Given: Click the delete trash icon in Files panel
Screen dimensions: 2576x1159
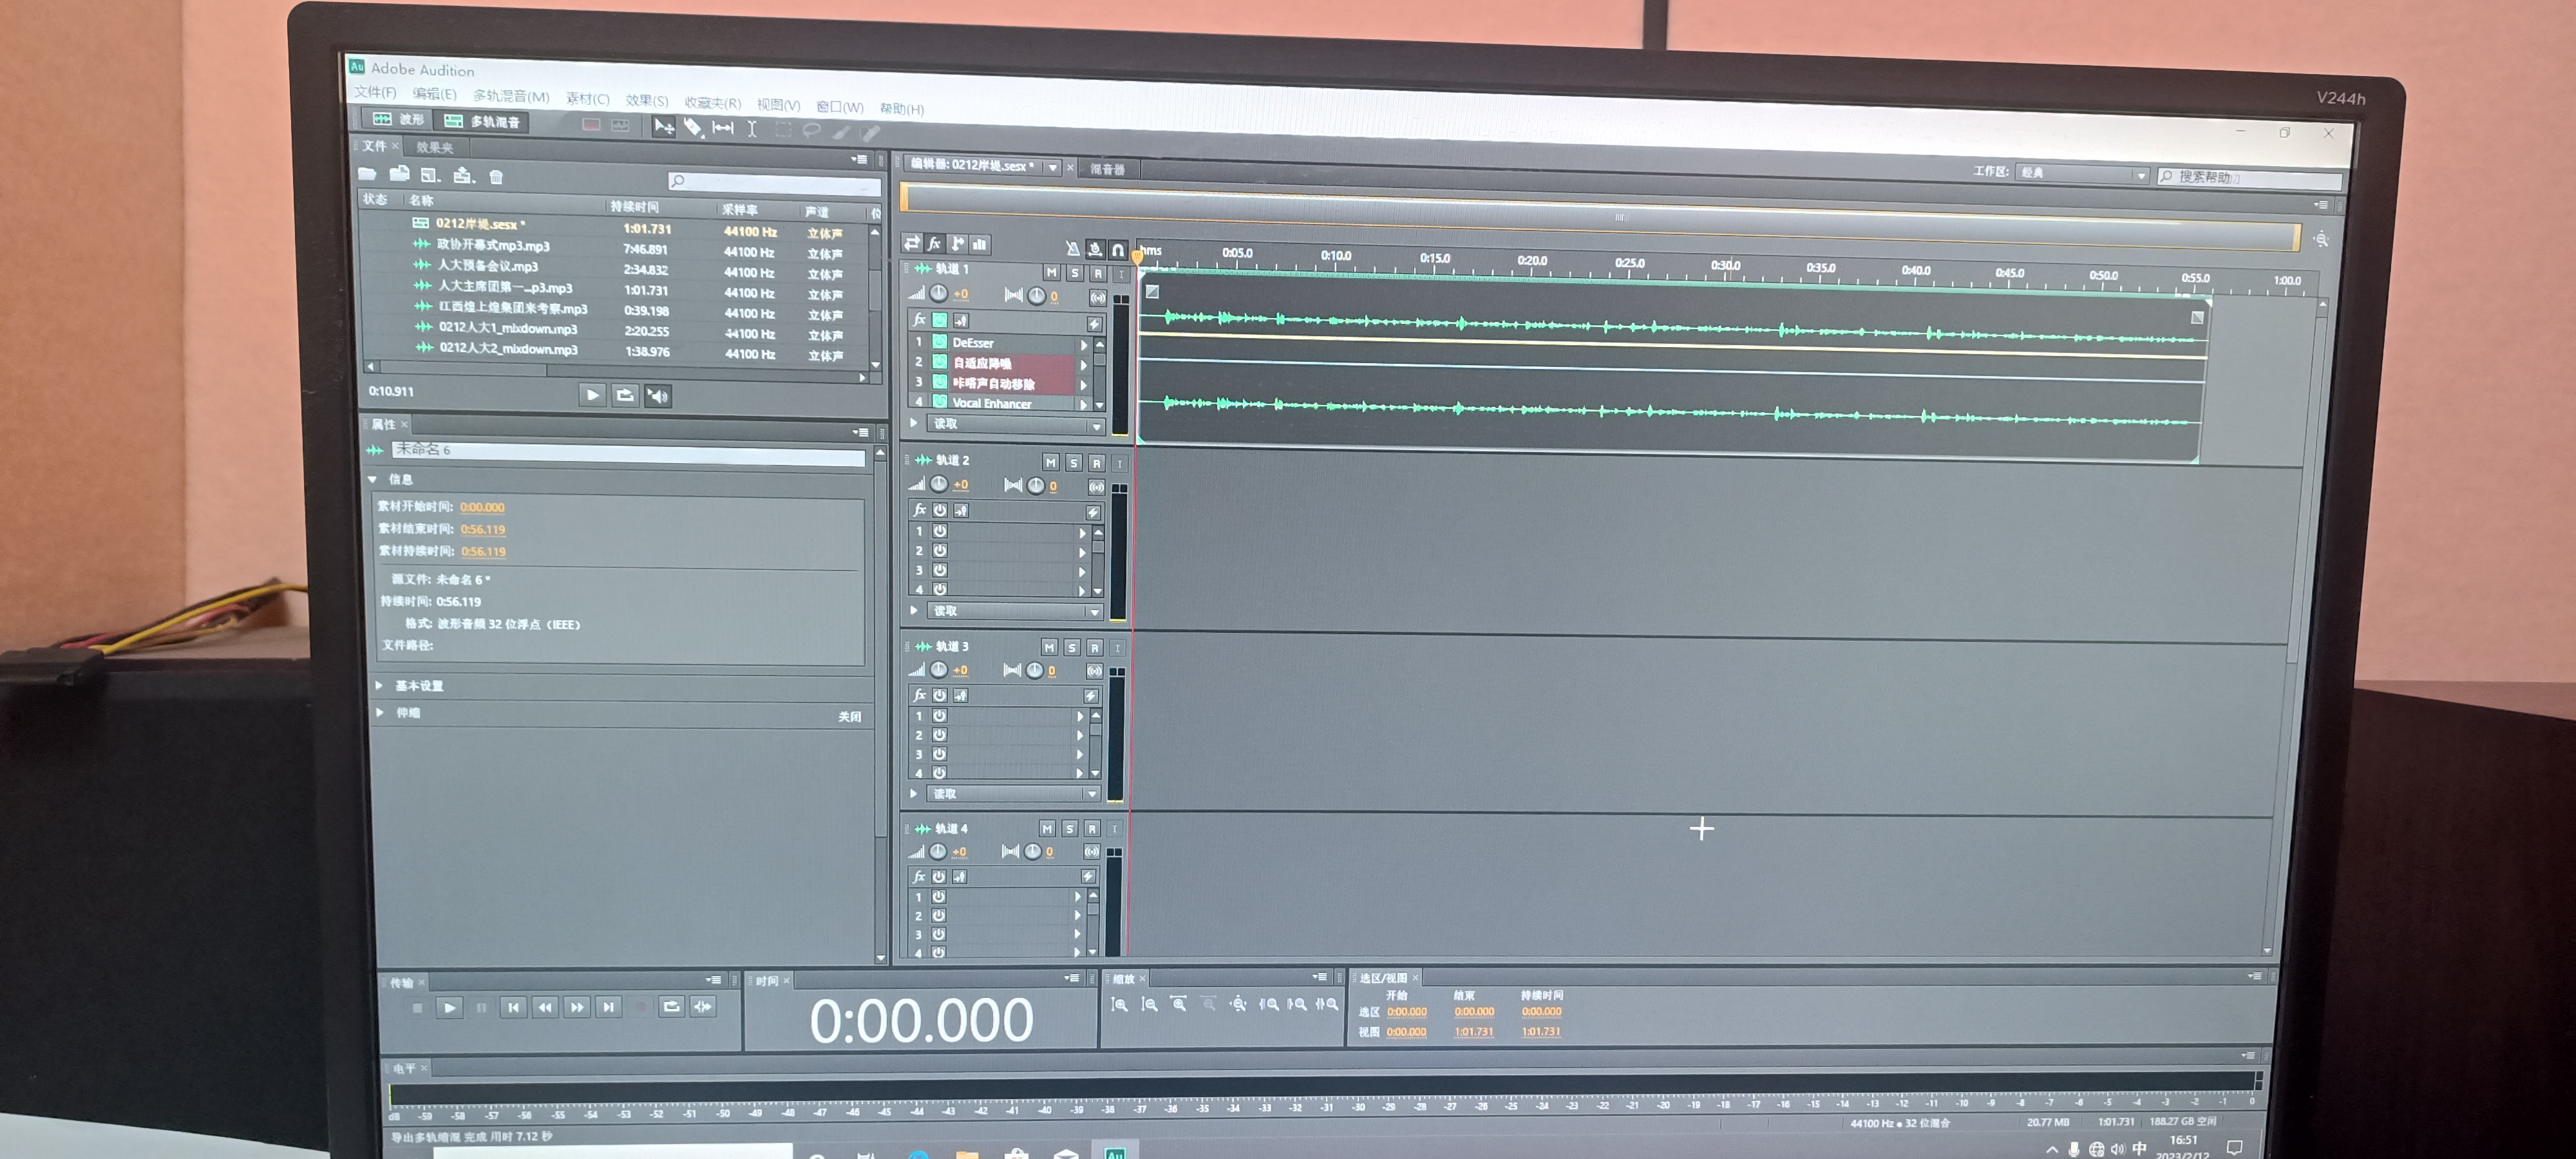Looking at the screenshot, I should coord(496,177).
